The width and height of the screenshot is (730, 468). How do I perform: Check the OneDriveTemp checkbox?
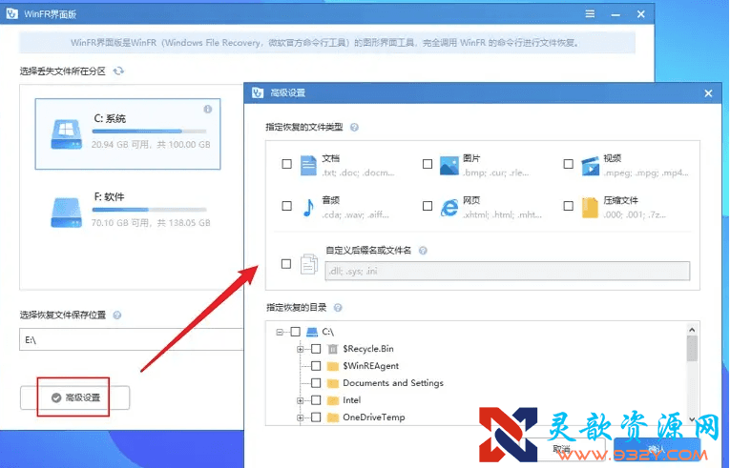tap(316, 417)
